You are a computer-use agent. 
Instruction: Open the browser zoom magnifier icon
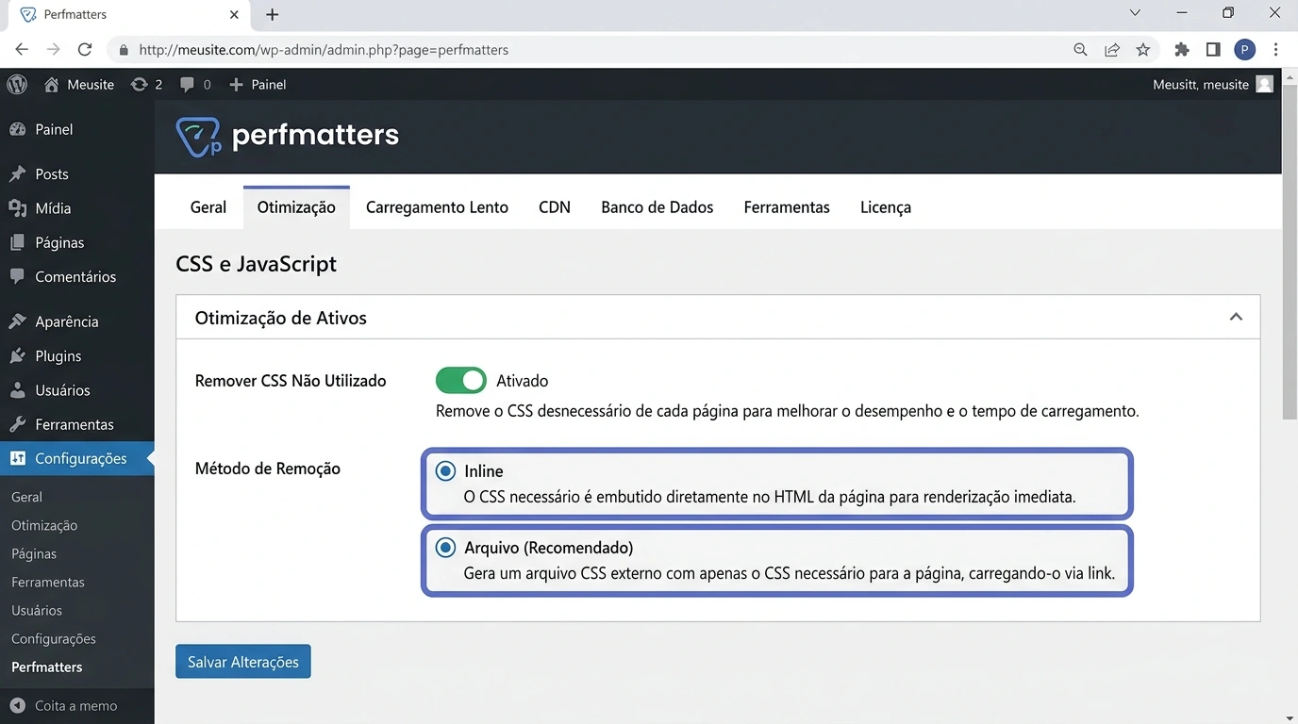tap(1080, 50)
